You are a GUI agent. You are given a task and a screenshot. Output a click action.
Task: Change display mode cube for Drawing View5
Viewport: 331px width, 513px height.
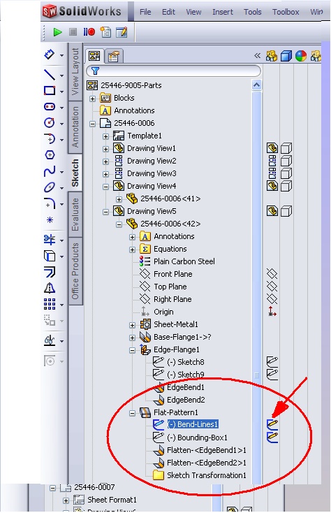pyautogui.click(x=286, y=211)
